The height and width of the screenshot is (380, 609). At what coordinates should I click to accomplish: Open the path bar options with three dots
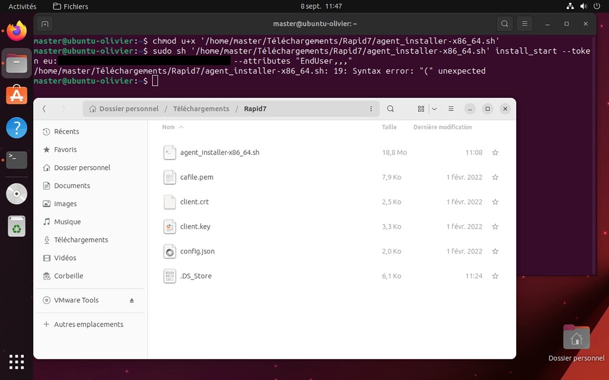pos(371,109)
